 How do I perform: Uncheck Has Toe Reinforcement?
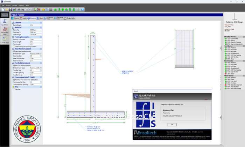[x=14, y=66]
